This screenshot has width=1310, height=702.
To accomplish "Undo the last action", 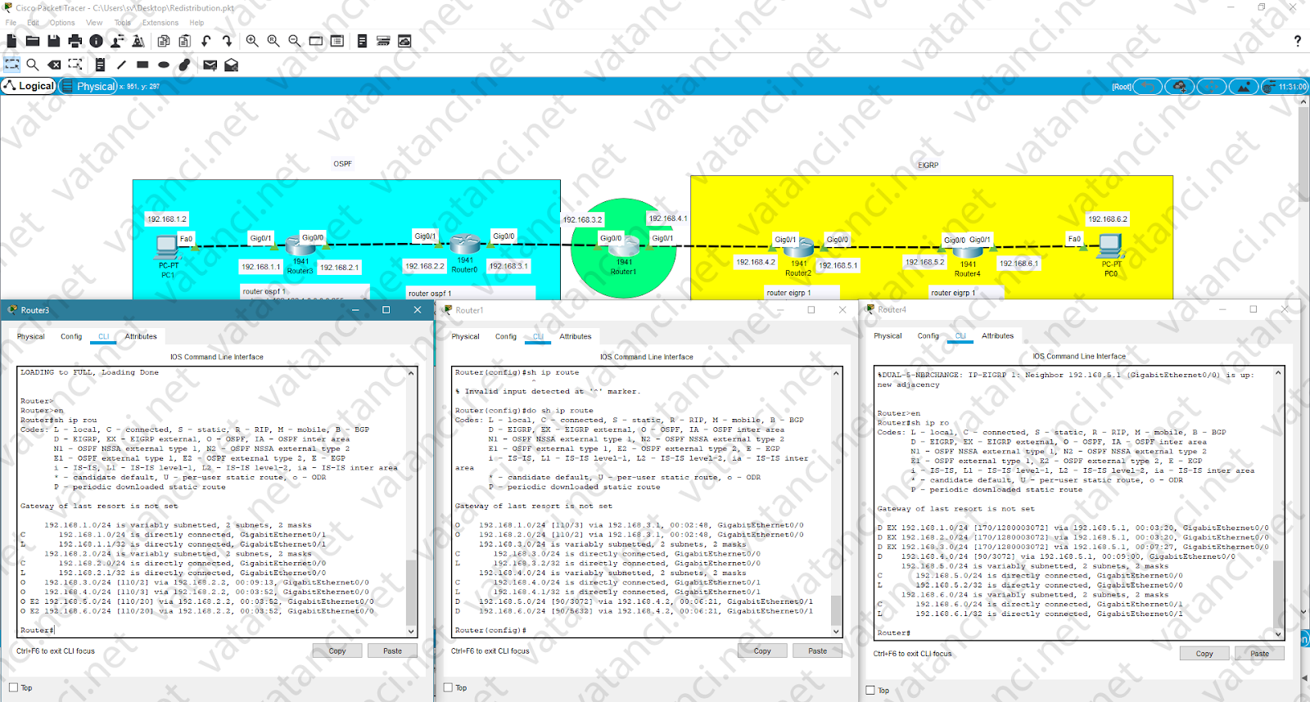I will tap(206, 41).
